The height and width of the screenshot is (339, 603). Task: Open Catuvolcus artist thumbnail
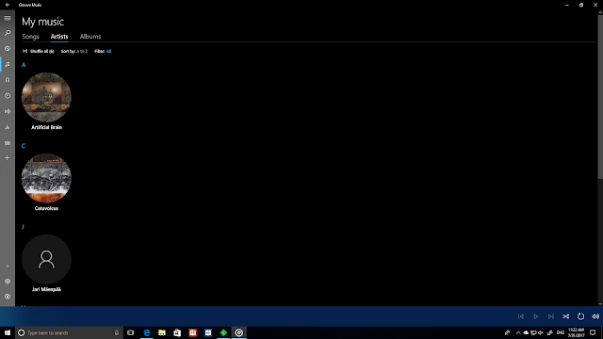46,178
